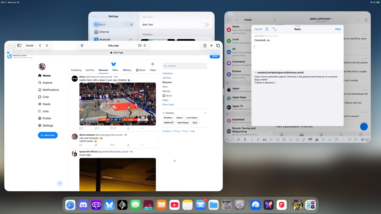Open a new Safari tab with the plus icon
Image resolution: width=381 pixels, height=214 pixels.
coord(211,45)
